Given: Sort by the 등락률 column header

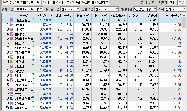Looking at the screenshot, I should (68, 15).
